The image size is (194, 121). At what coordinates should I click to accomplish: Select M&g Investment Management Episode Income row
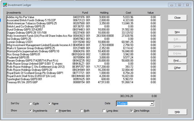click(83, 45)
